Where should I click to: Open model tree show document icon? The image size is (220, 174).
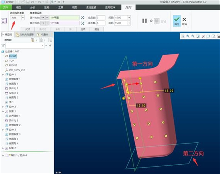point(41,40)
